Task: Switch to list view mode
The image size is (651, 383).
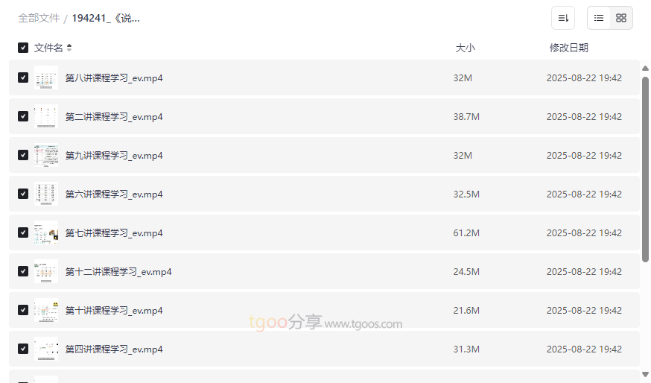Action: [x=599, y=18]
